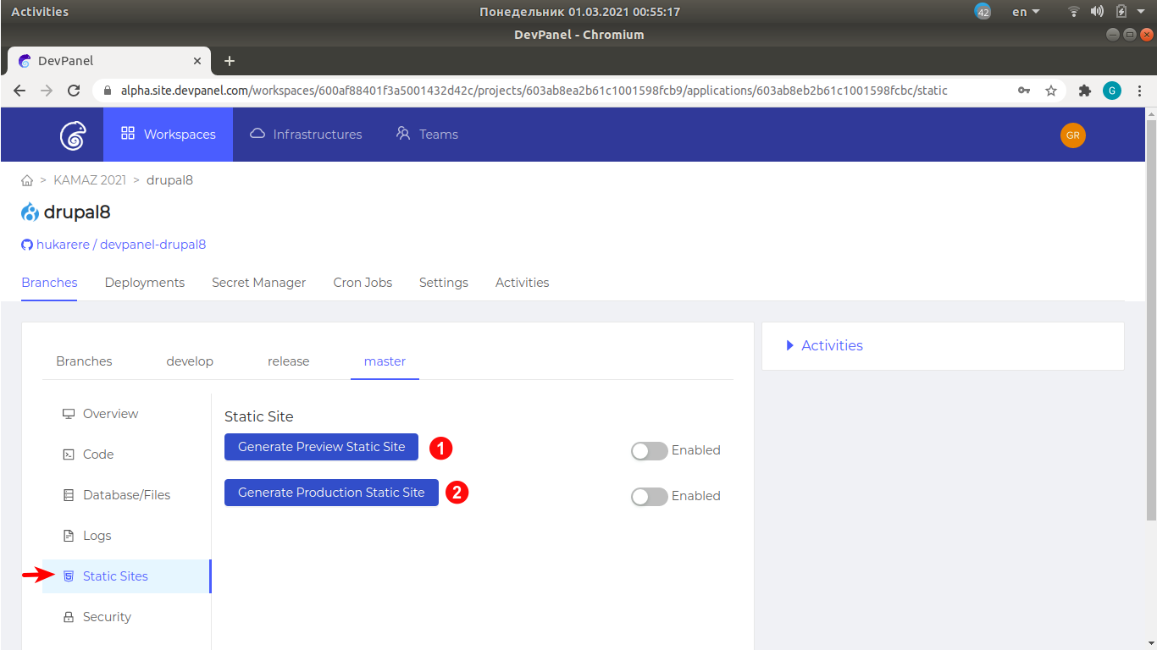Click the Logs icon in the sidebar
Image resolution: width=1157 pixels, height=650 pixels.
[x=69, y=535]
